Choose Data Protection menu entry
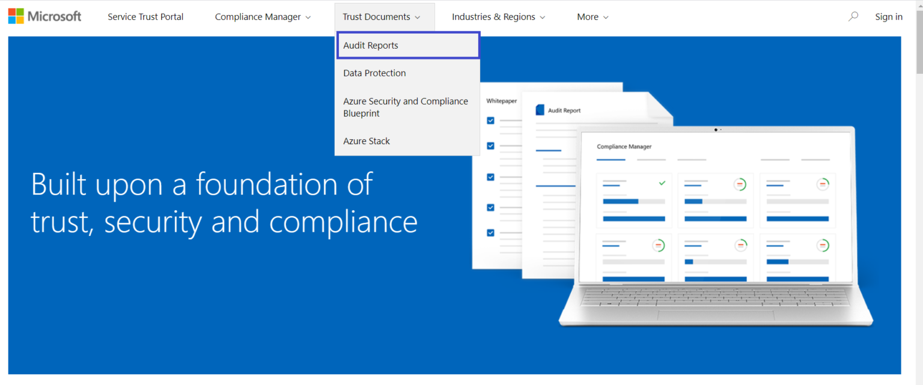Screen dimensions: 923x385 pyautogui.click(x=374, y=73)
